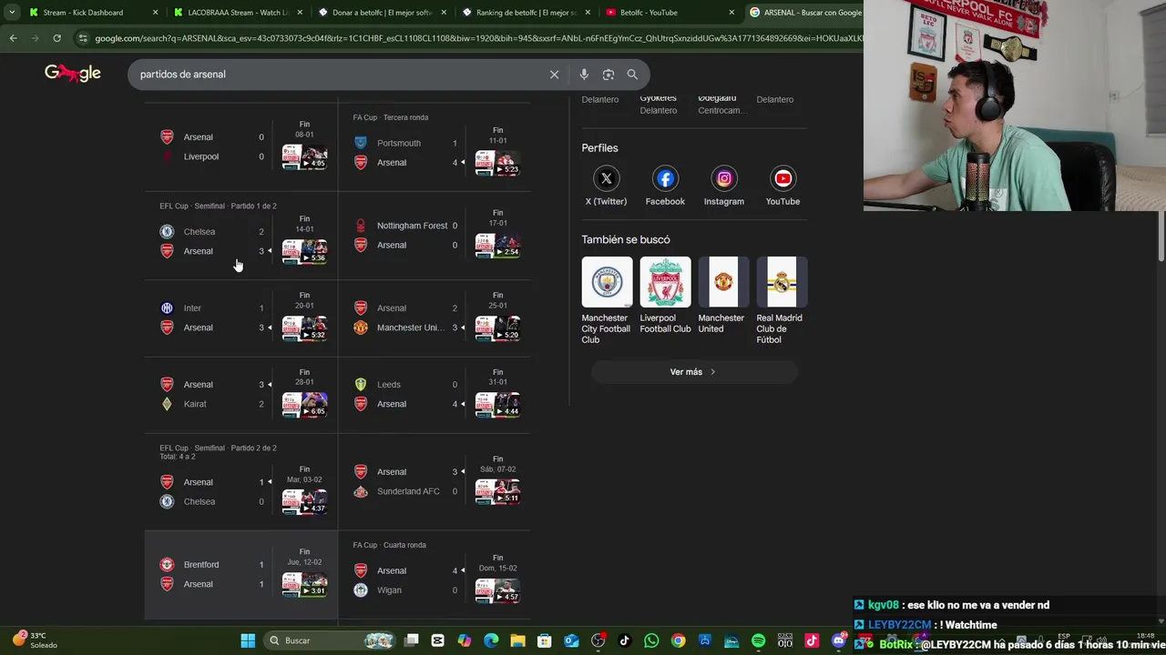
Task: Click the Google logo
Action: click(x=73, y=74)
